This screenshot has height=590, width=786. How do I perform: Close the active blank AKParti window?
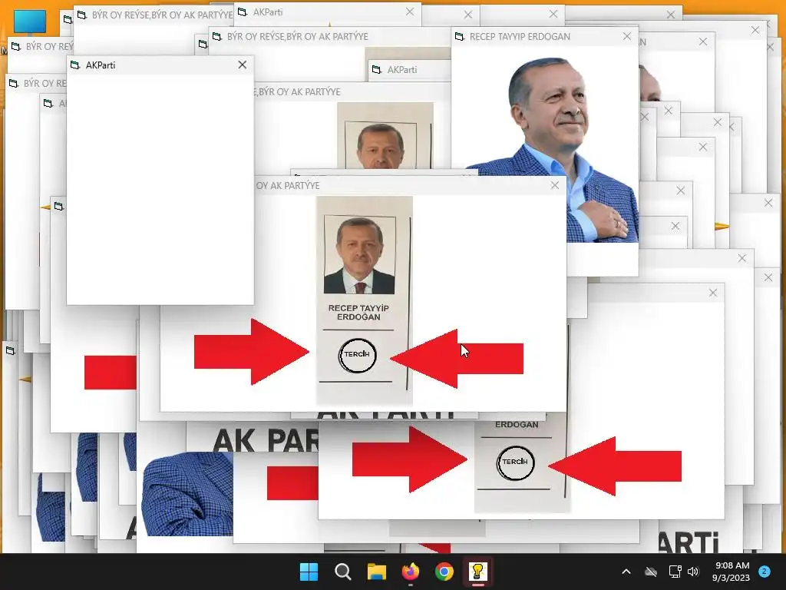coord(243,65)
